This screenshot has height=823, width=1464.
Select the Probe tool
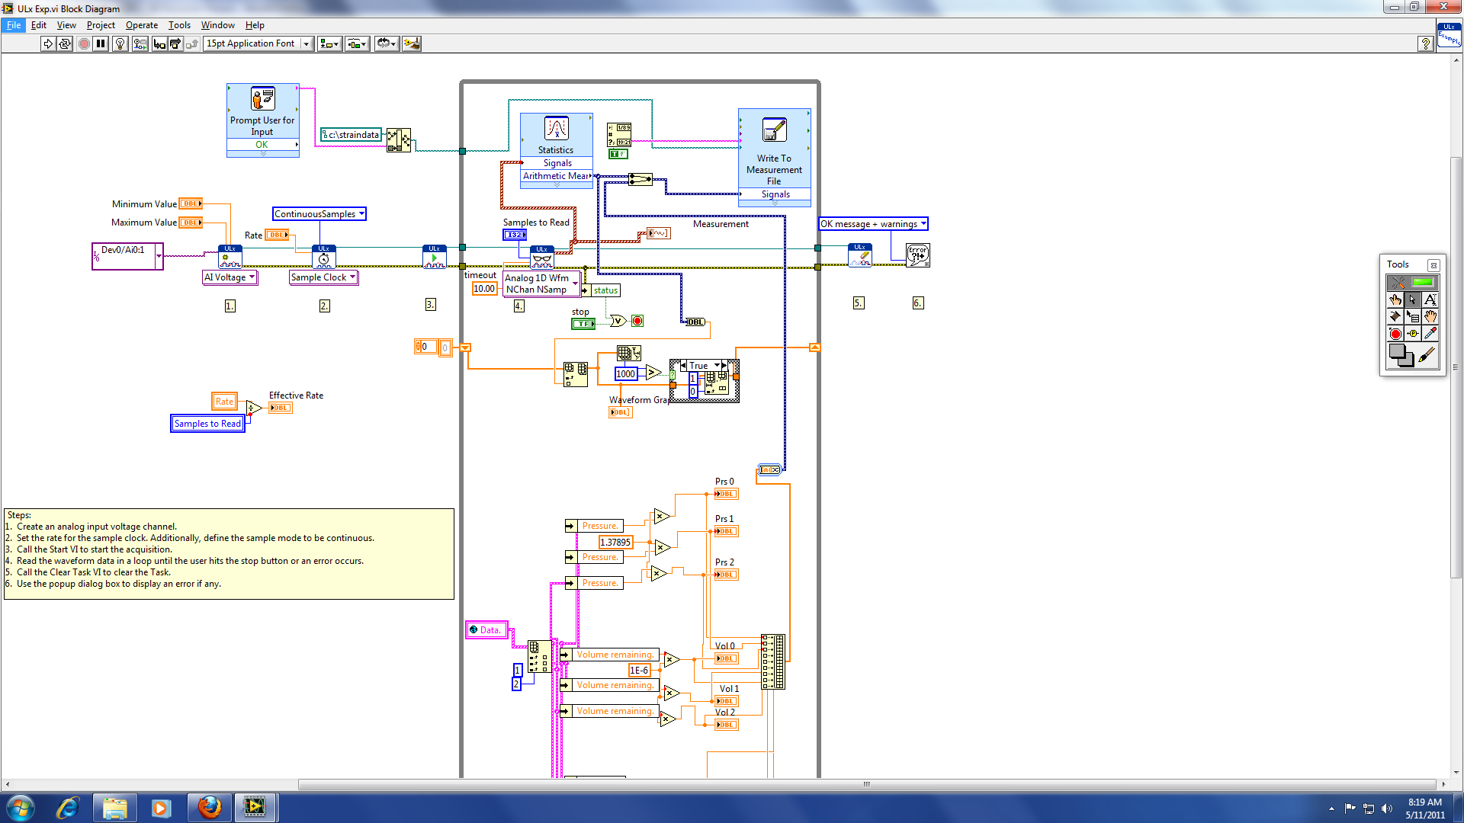pos(1412,334)
